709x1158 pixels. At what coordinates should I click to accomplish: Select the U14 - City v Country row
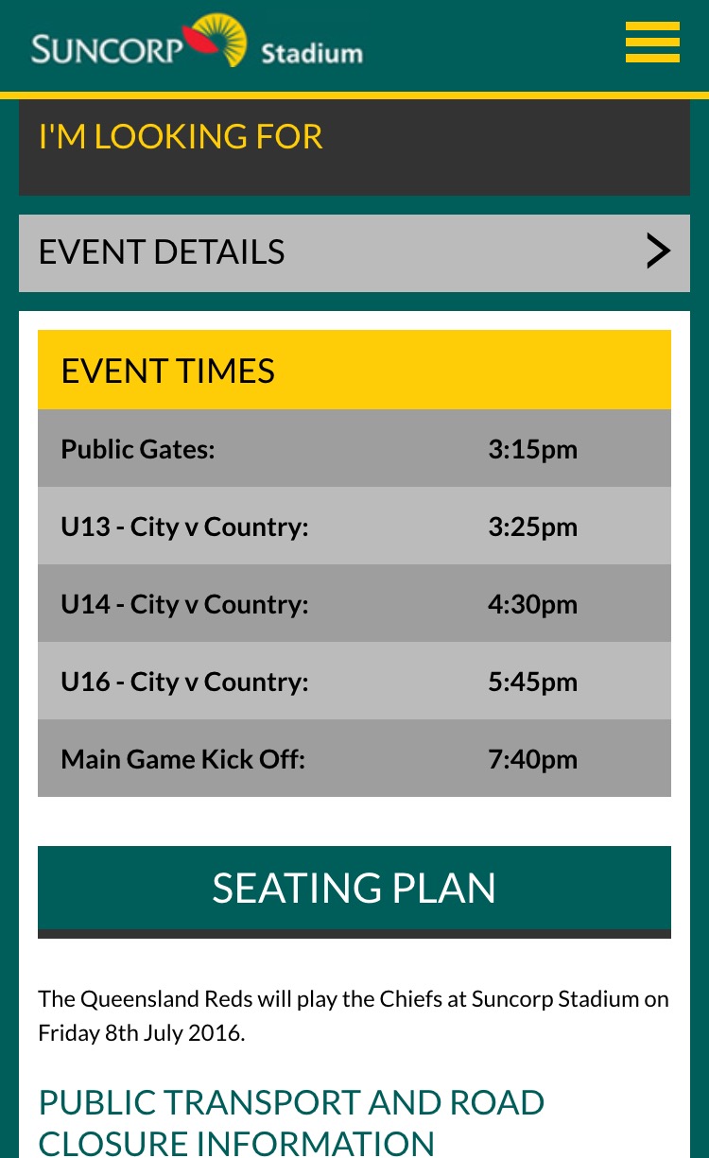tap(354, 603)
